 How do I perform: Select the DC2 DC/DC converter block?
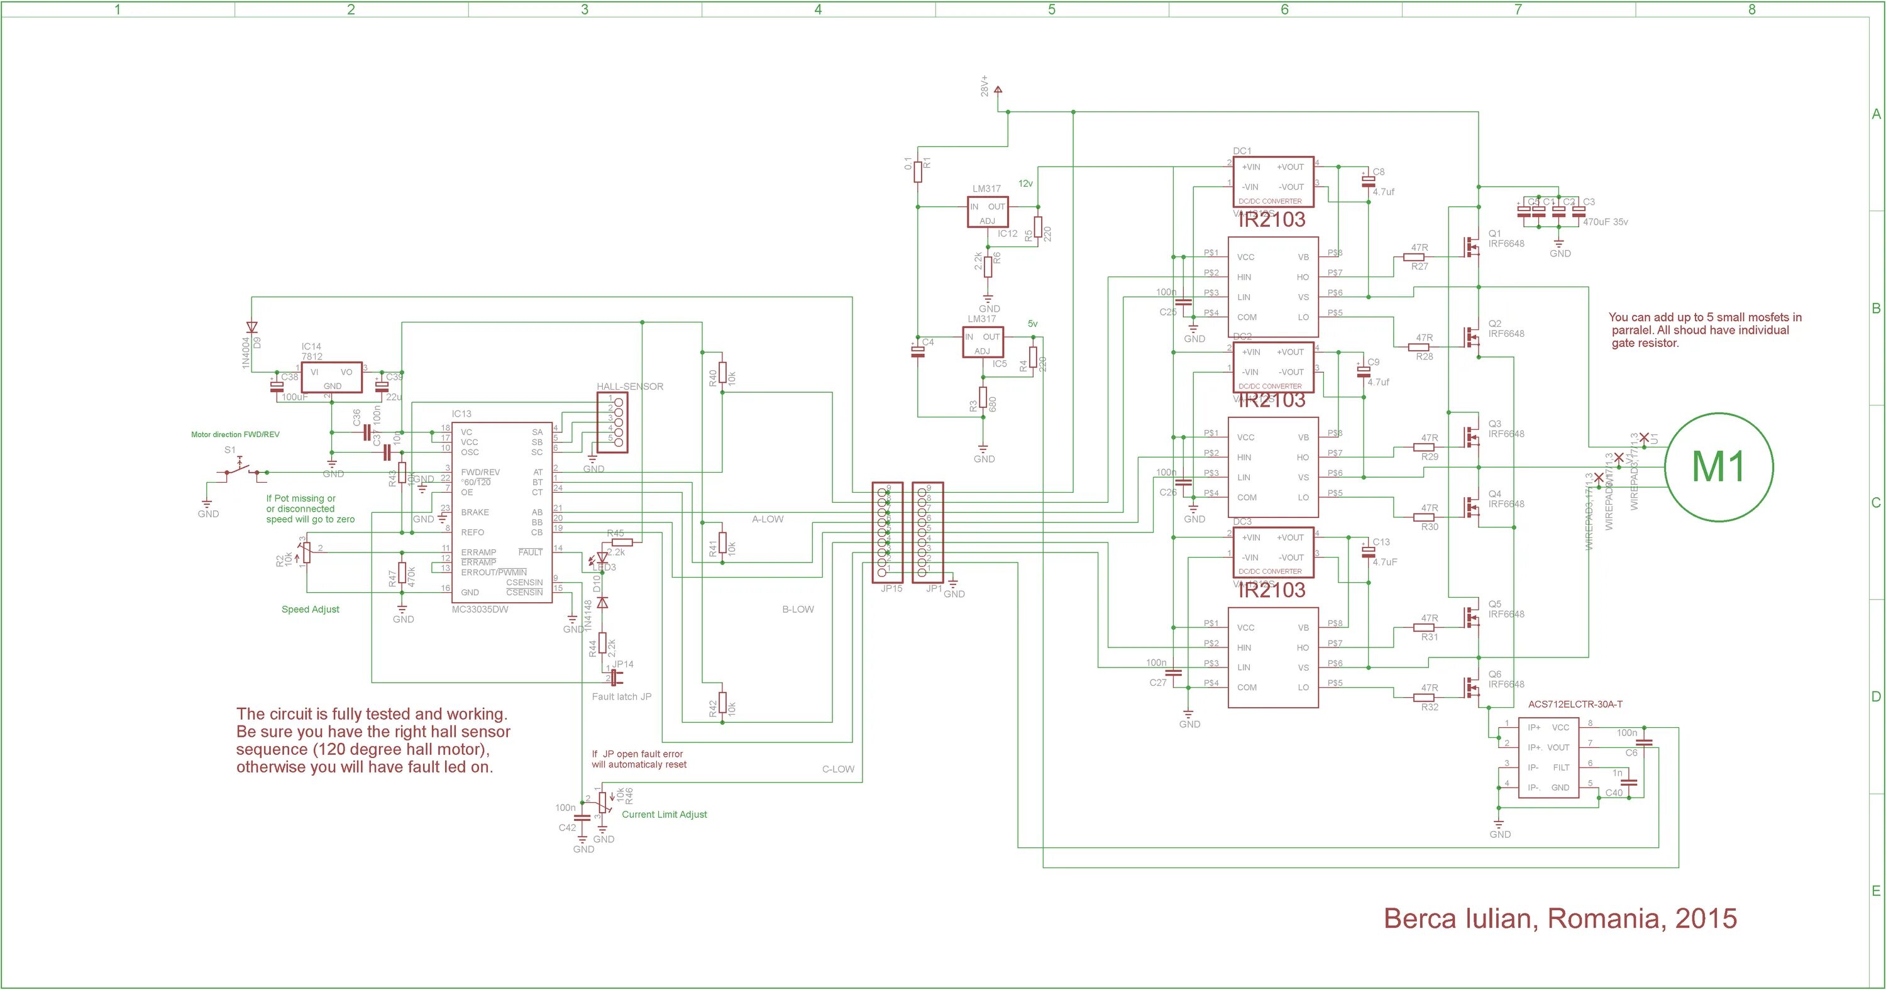[1273, 367]
